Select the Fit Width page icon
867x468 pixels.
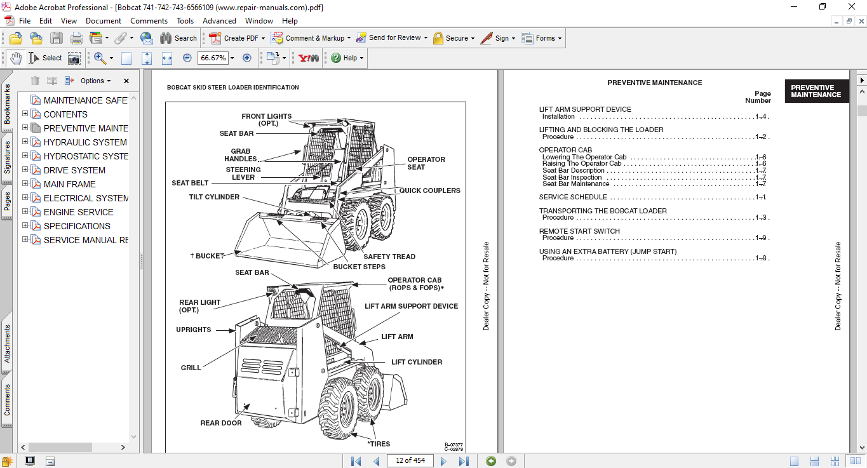click(x=167, y=58)
